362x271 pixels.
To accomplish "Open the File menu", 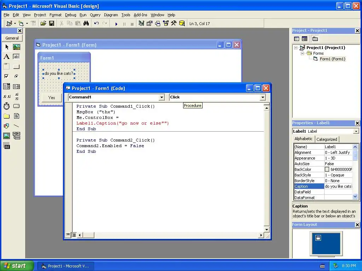I will 6,15.
